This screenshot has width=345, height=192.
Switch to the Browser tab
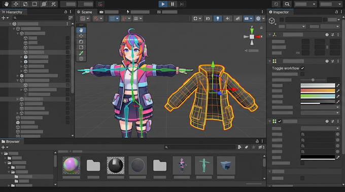pyautogui.click(x=11, y=141)
